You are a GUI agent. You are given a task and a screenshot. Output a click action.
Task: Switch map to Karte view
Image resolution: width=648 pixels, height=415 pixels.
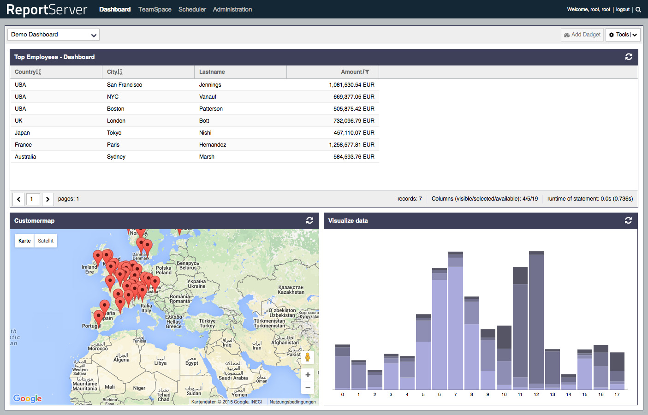pos(24,241)
